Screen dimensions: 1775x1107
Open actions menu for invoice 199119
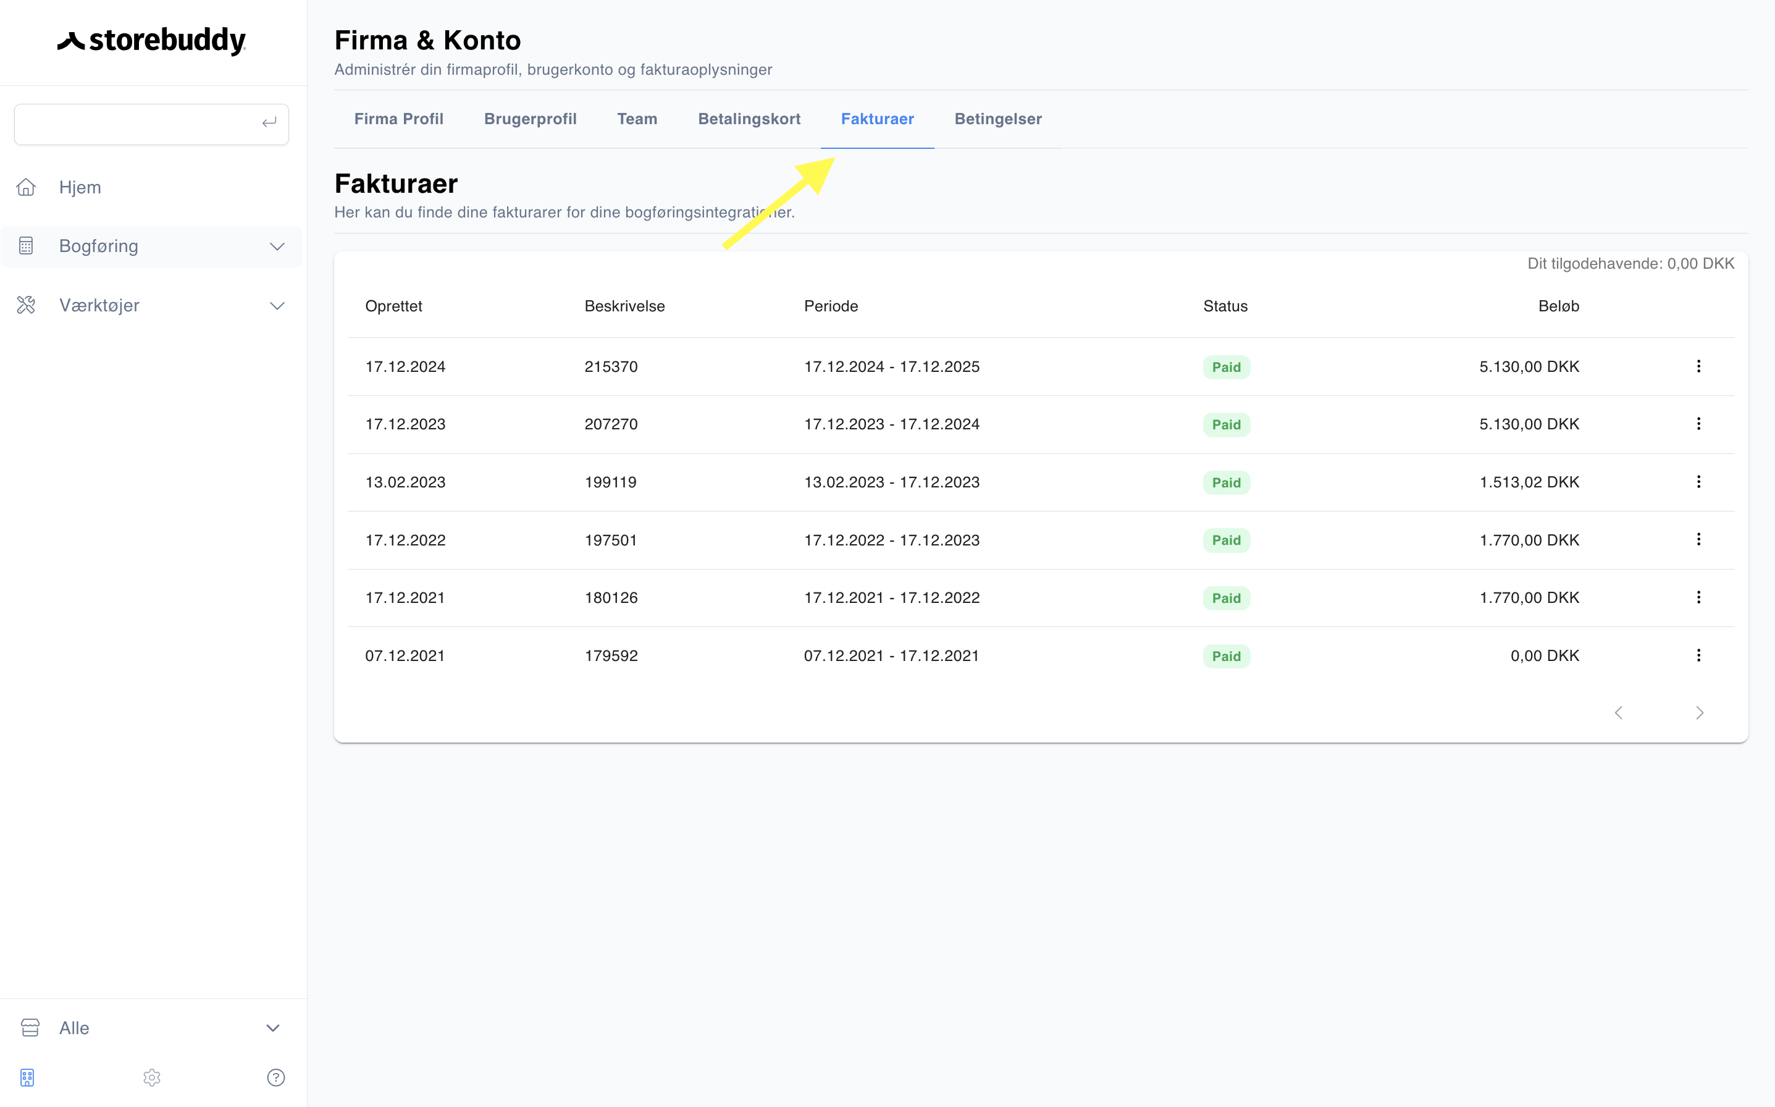click(1699, 482)
